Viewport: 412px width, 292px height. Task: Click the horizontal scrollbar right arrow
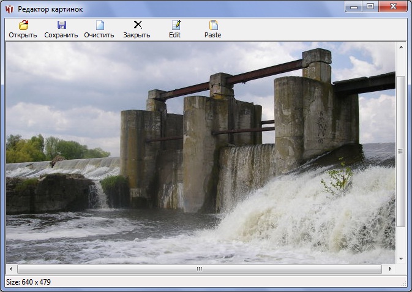pos(390,269)
